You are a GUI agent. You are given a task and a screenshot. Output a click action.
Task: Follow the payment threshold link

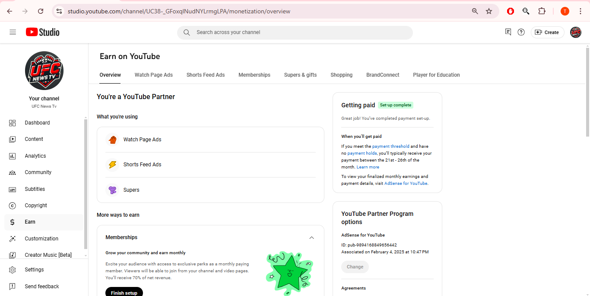pyautogui.click(x=391, y=146)
